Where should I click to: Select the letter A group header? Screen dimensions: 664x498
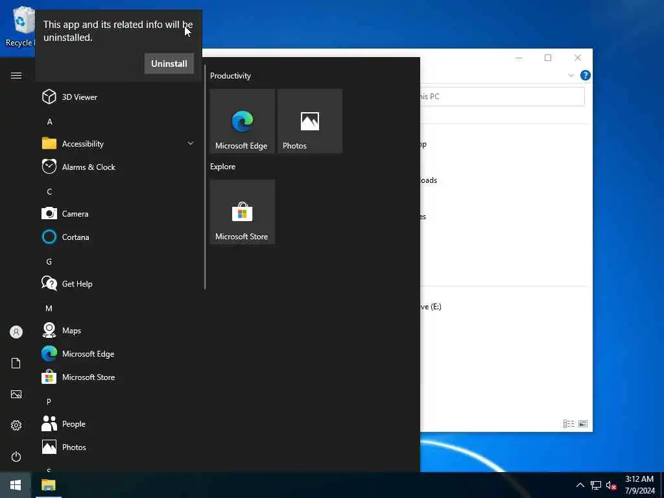tap(49, 121)
